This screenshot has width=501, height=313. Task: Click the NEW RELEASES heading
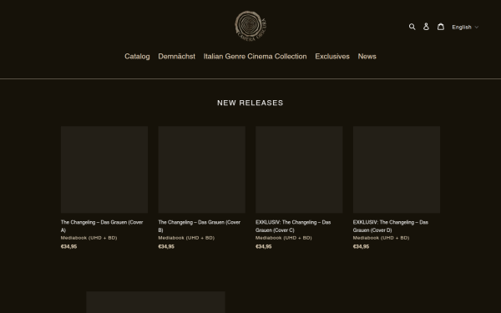tap(250, 103)
